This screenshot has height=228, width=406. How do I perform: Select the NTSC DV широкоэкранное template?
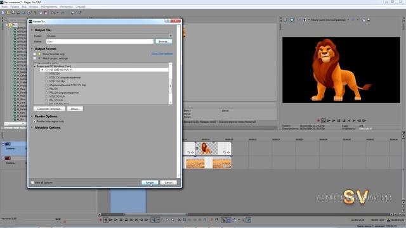point(65,77)
